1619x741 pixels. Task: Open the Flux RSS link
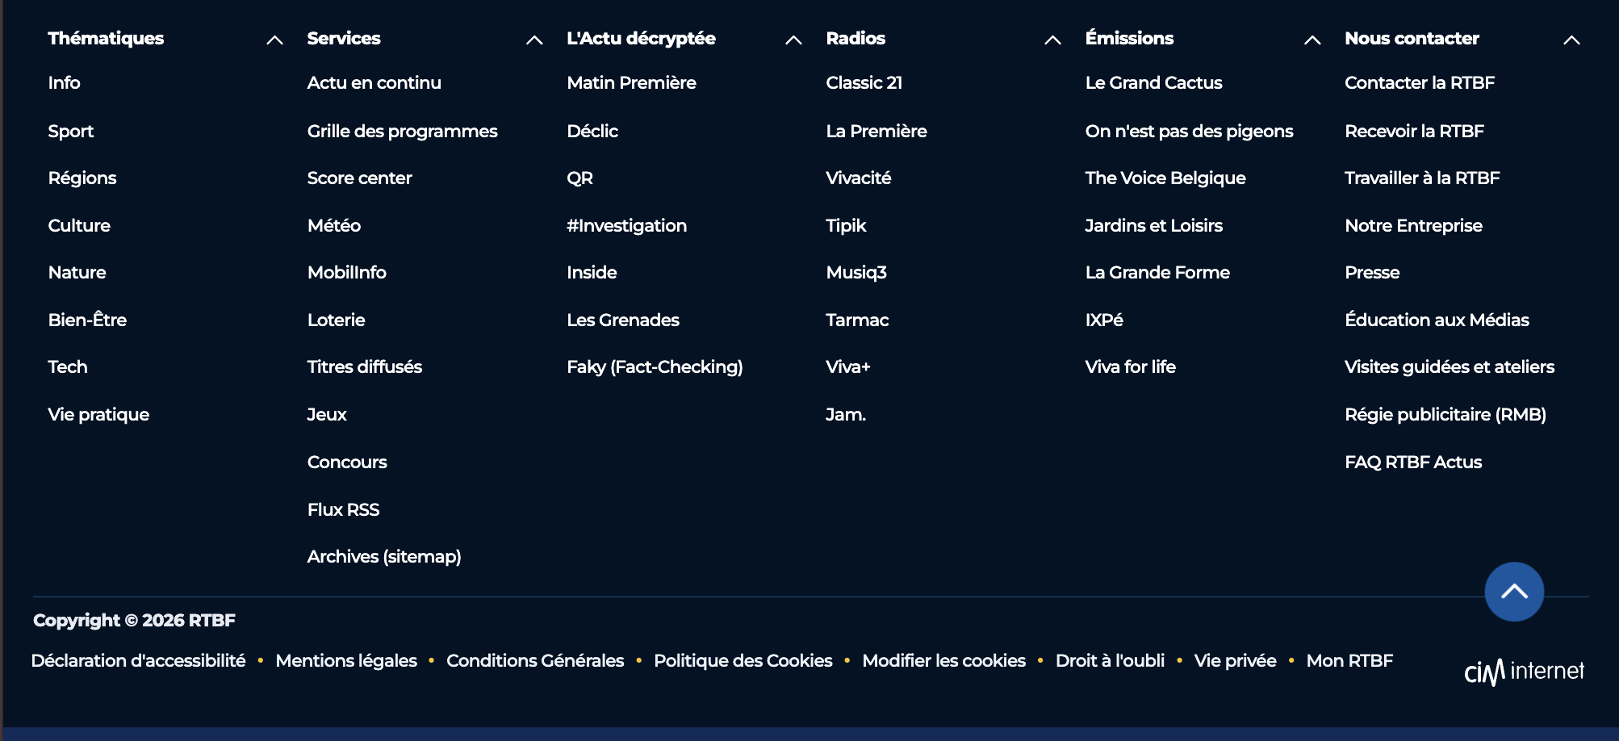click(344, 509)
